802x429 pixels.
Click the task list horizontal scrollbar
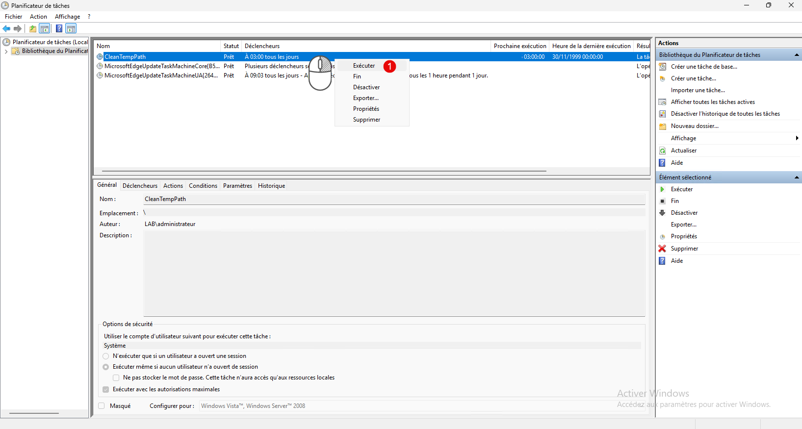coord(324,171)
